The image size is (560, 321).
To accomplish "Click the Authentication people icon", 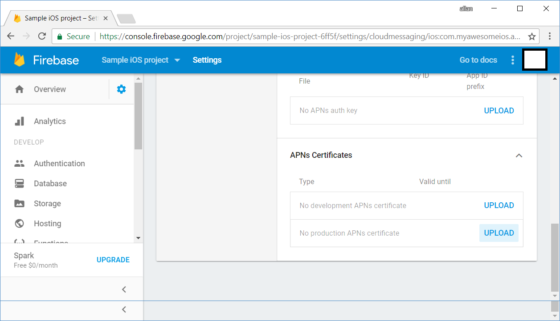I will [x=19, y=163].
